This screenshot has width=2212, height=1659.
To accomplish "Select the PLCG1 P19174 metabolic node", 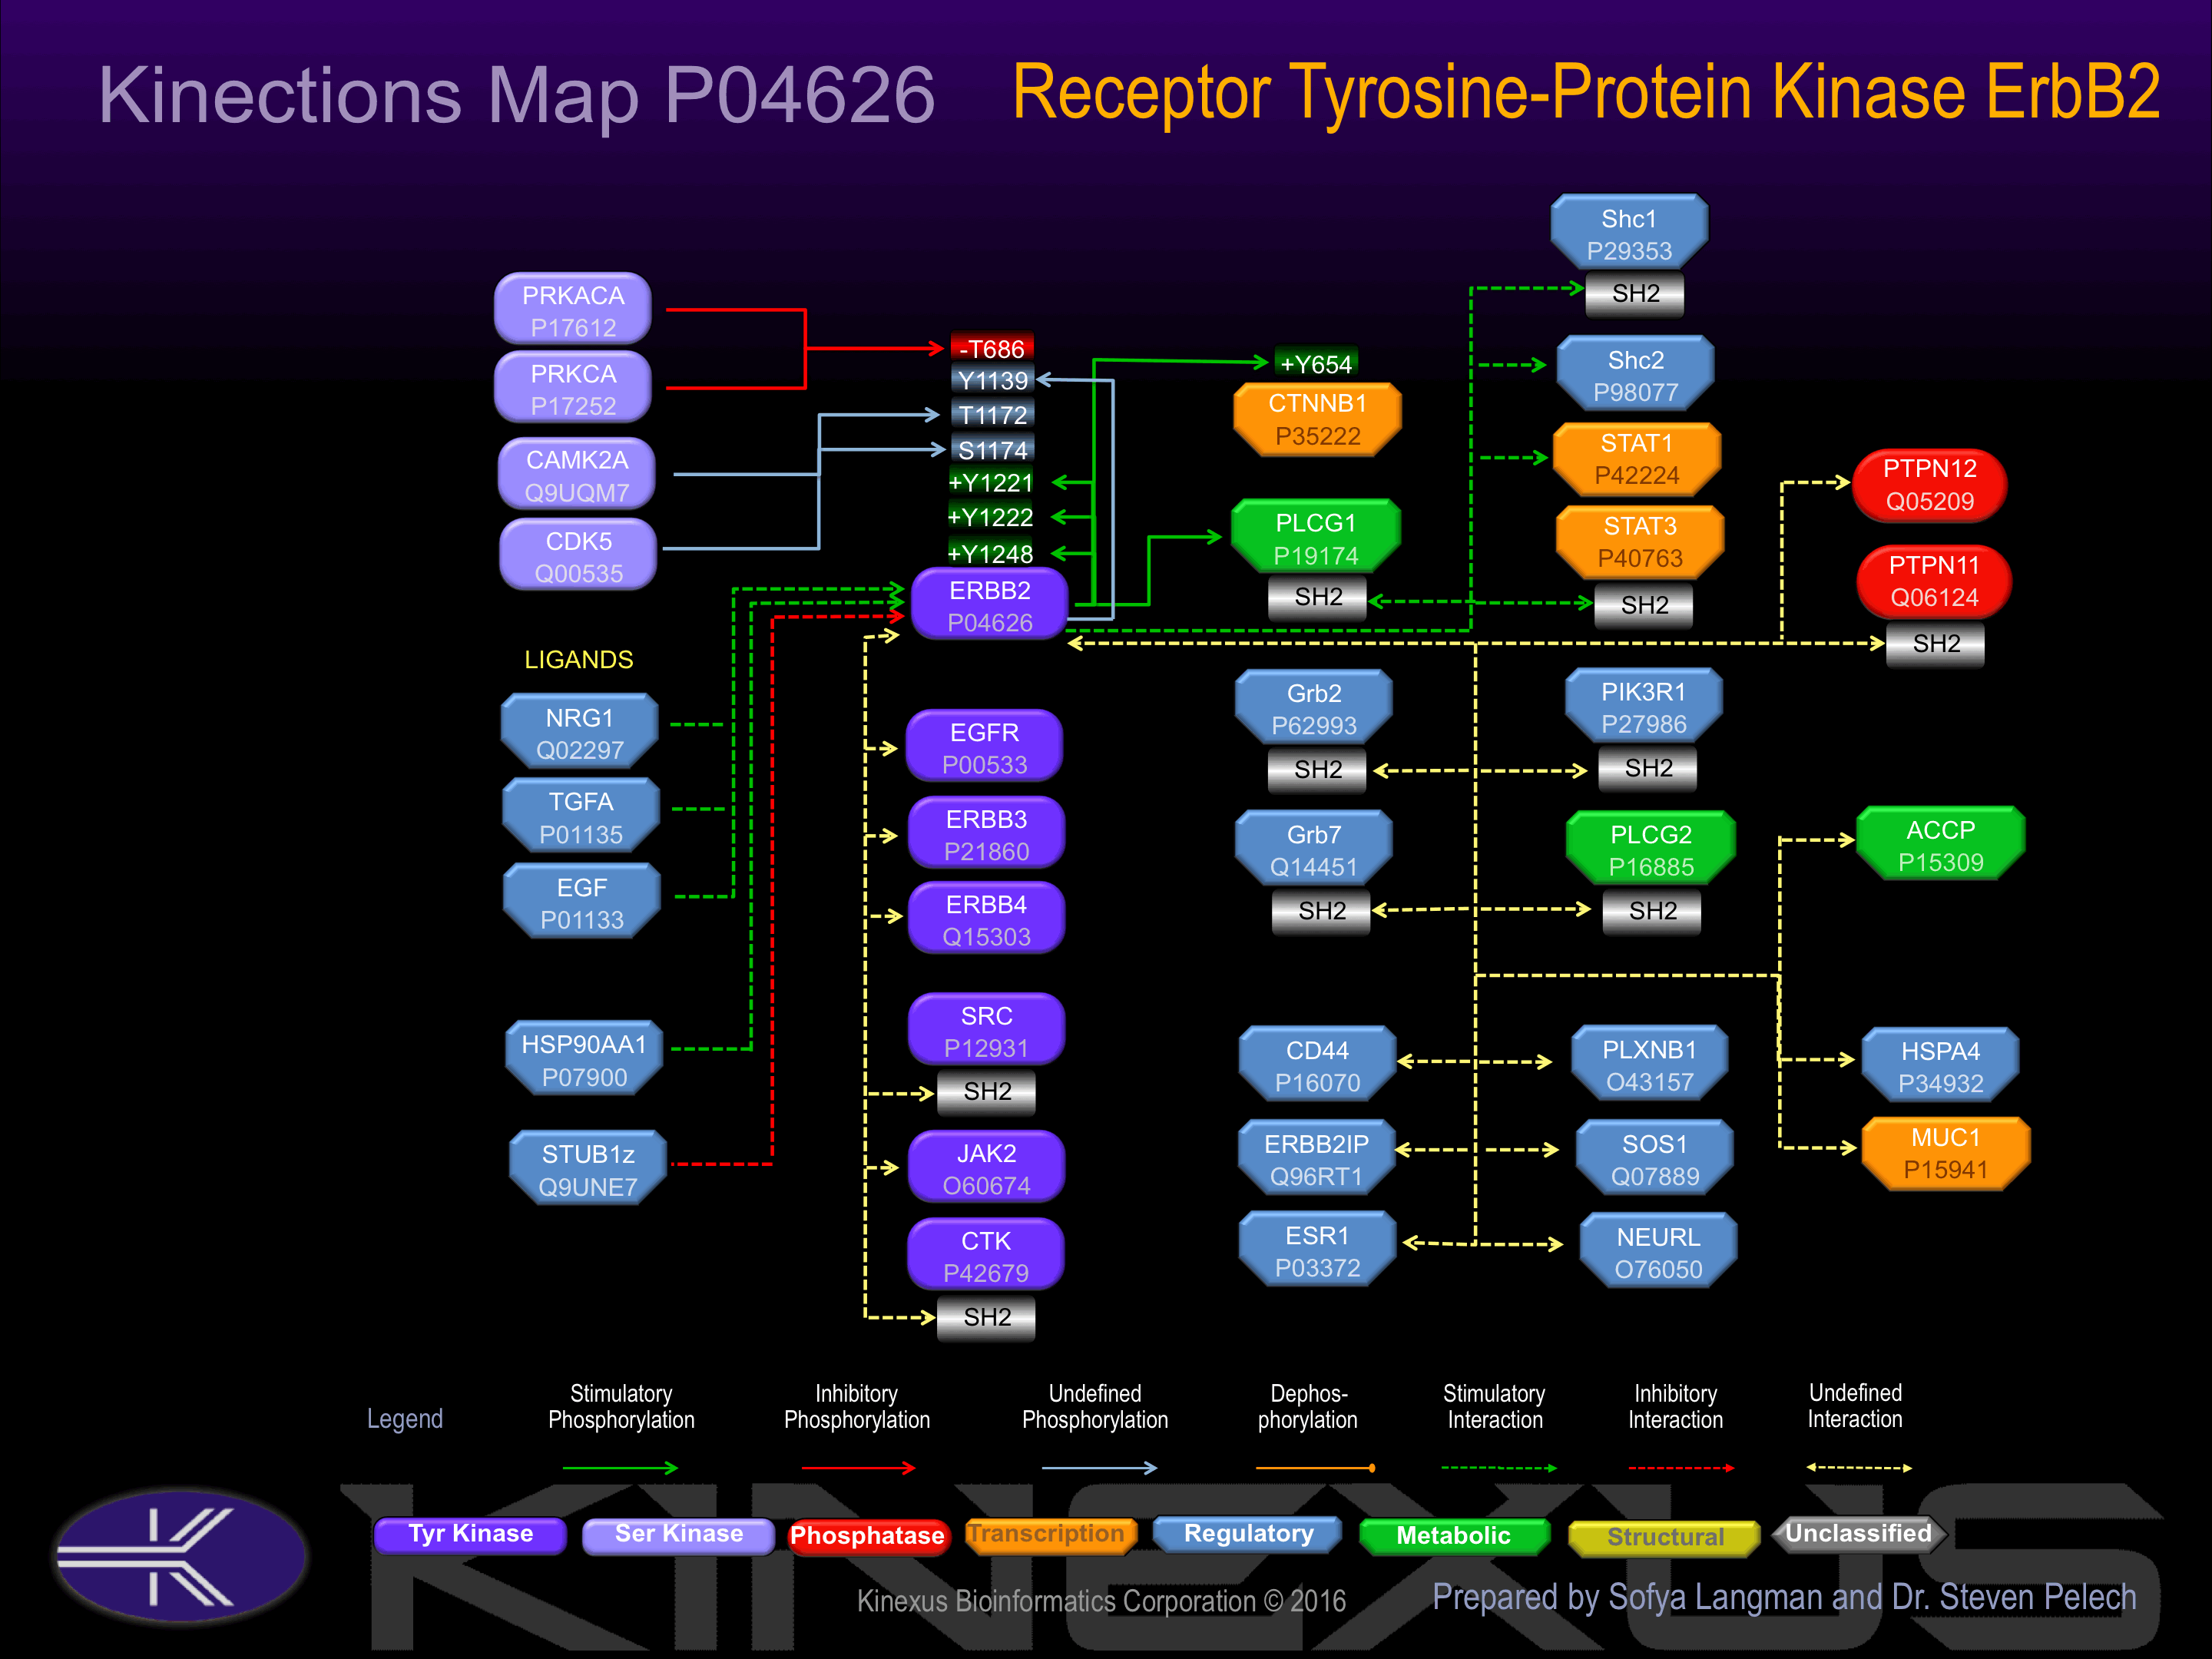I will pyautogui.click(x=1315, y=538).
